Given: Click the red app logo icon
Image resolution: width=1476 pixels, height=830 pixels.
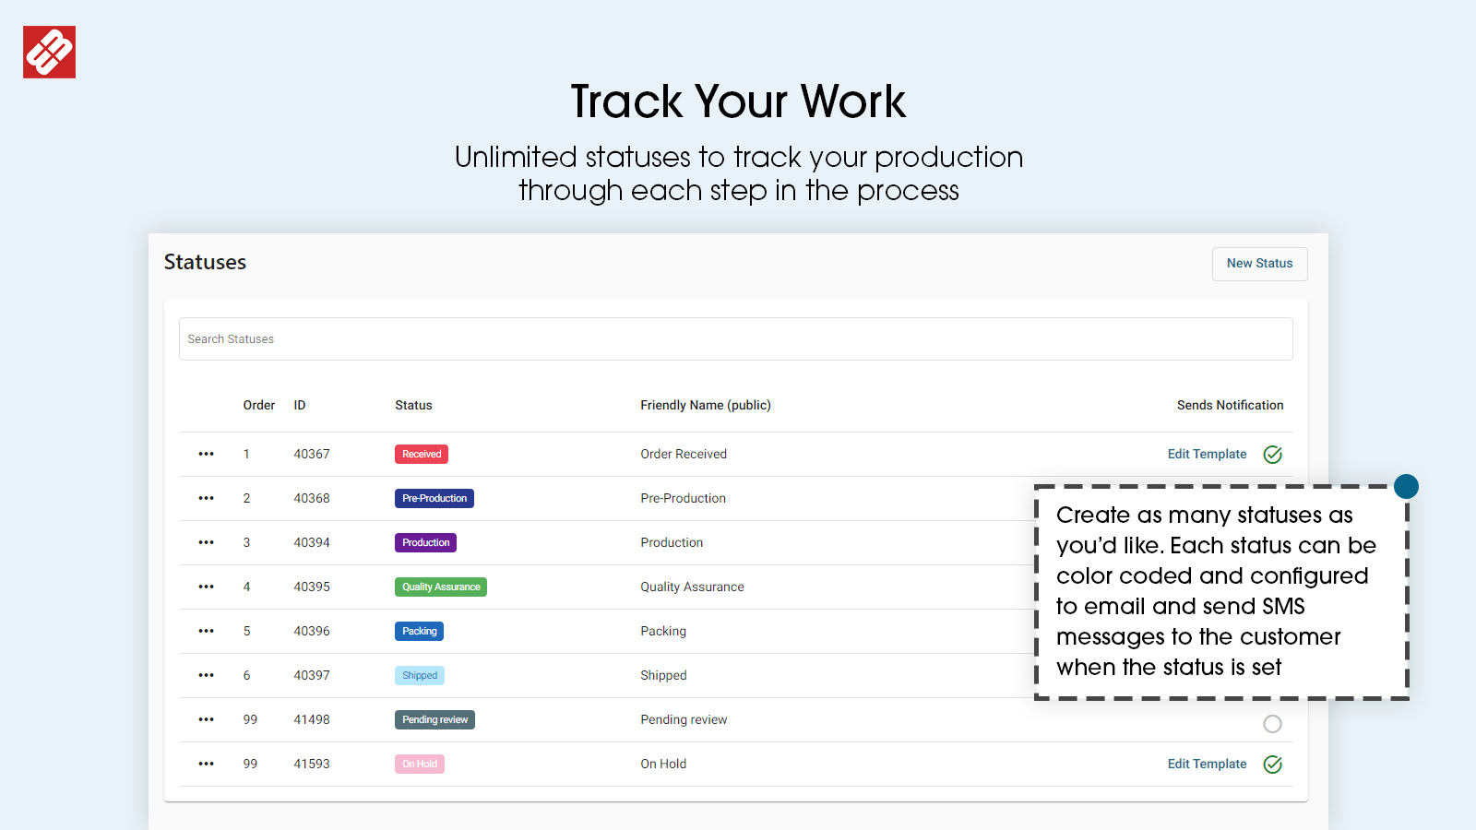Looking at the screenshot, I should pos(49,52).
